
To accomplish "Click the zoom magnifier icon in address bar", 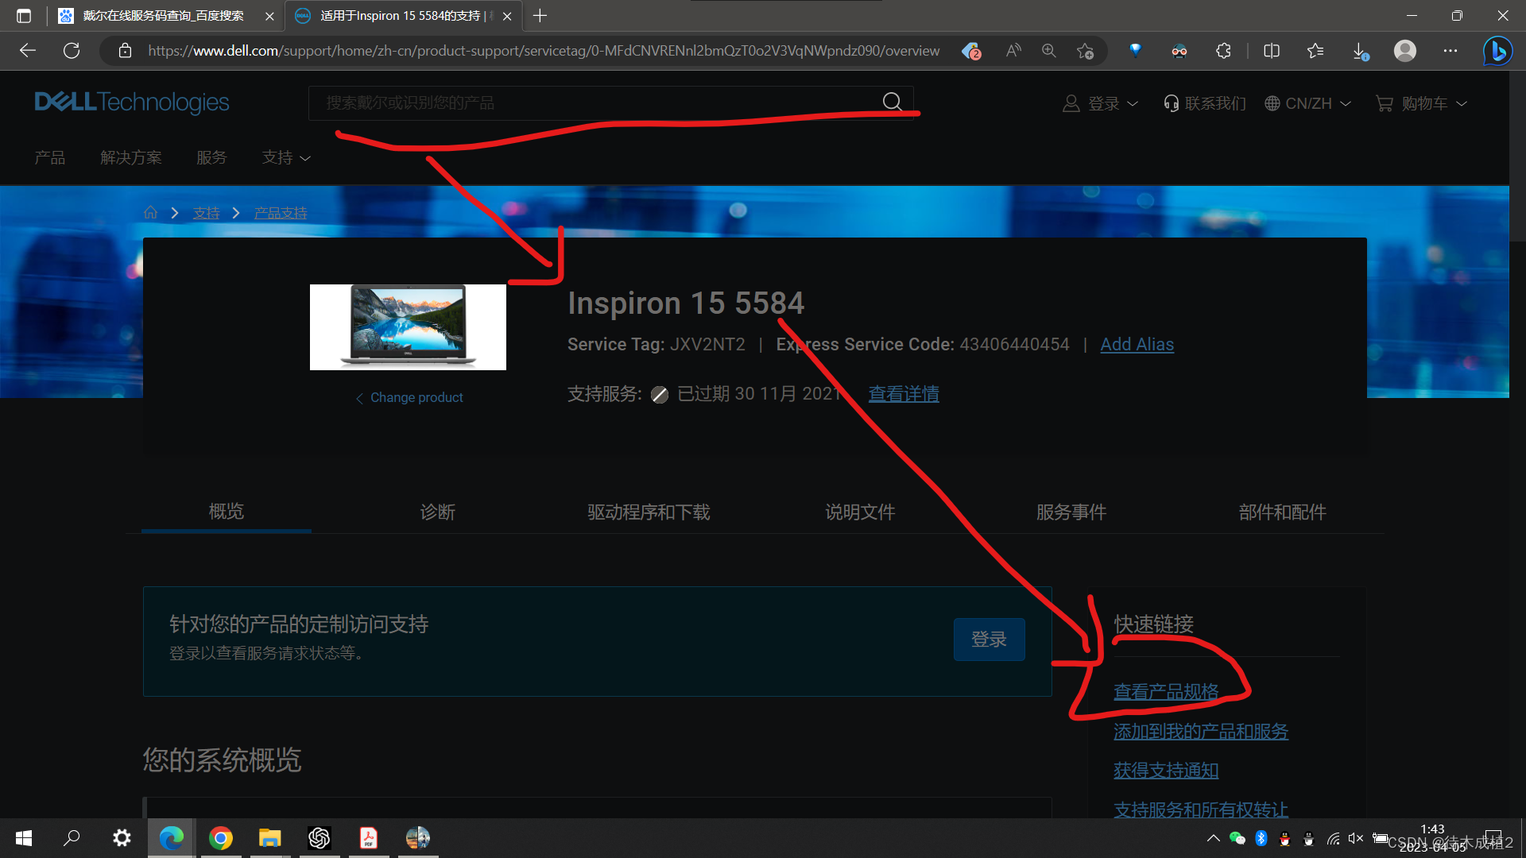I will click(x=1049, y=51).
